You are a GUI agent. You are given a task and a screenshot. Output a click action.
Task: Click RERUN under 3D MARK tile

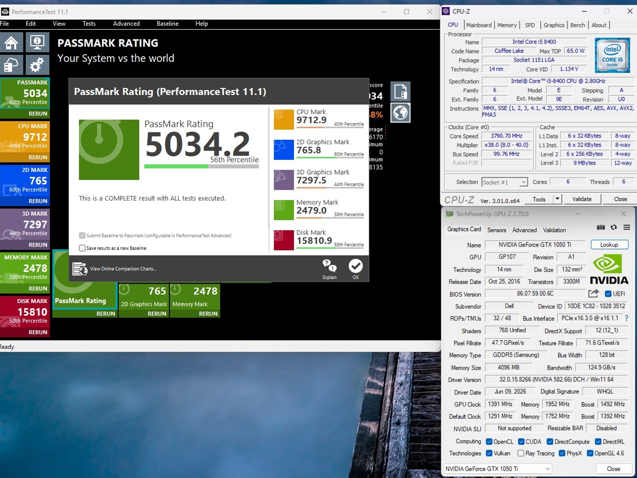(38, 245)
